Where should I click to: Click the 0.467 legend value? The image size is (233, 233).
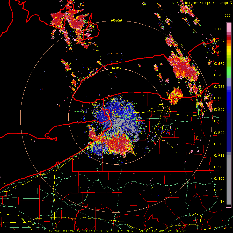click(x=219, y=144)
